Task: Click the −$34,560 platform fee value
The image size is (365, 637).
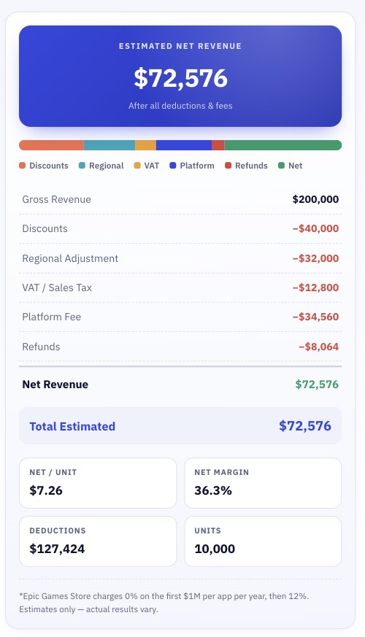Action: [x=315, y=317]
